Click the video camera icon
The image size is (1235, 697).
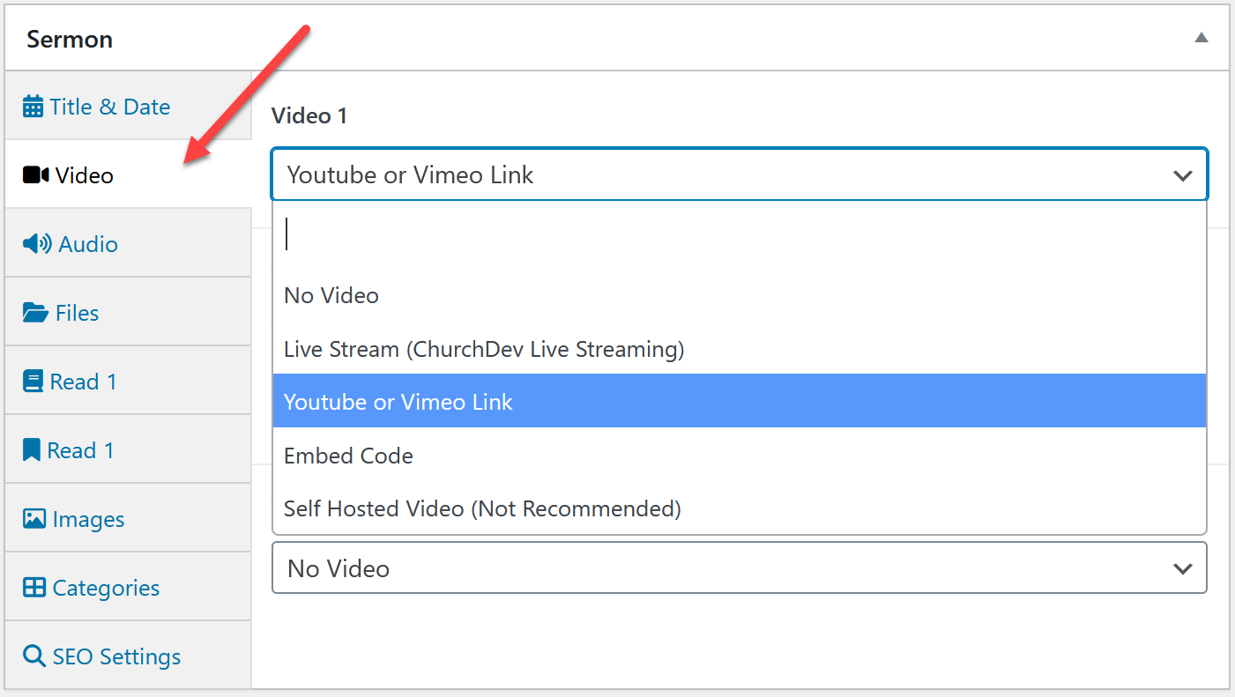click(x=35, y=175)
